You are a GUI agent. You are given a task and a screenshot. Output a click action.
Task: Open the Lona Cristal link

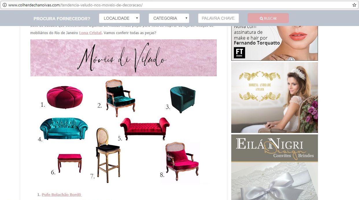[x=90, y=33]
